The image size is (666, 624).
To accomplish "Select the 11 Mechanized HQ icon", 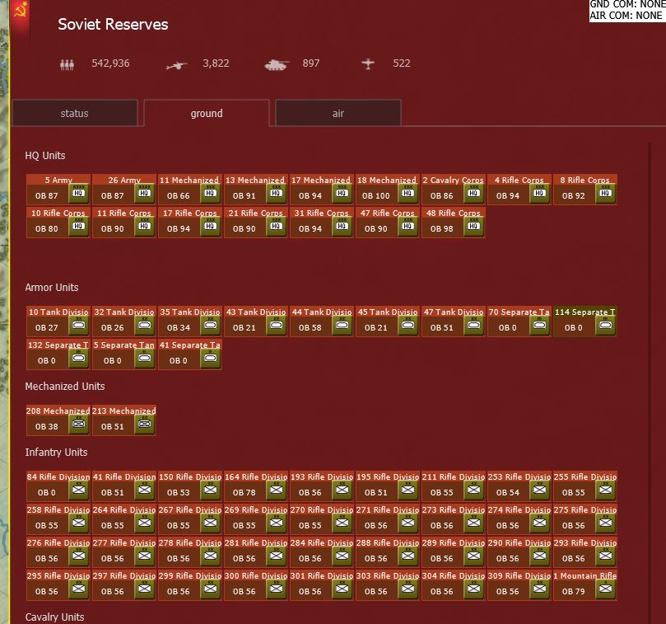I will 210,193.
